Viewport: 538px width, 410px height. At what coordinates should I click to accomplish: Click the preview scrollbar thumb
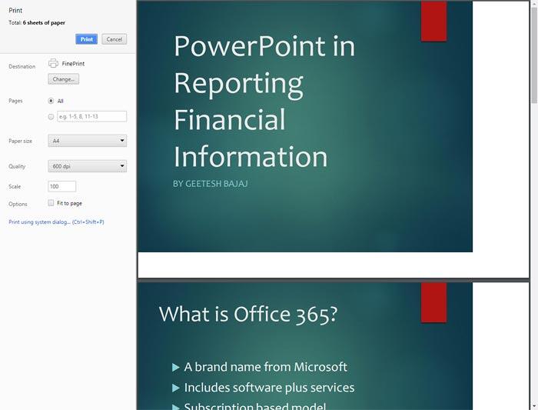point(534,55)
